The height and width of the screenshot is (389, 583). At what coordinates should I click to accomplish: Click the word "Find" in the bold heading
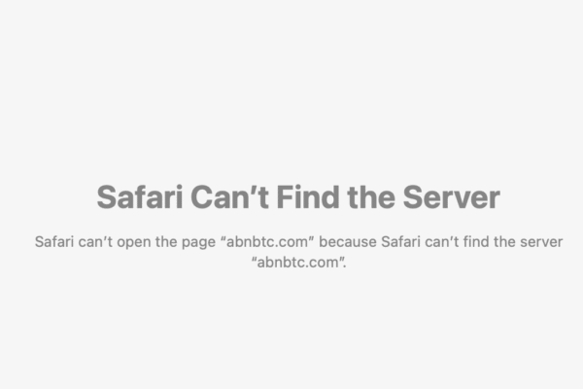click(308, 196)
